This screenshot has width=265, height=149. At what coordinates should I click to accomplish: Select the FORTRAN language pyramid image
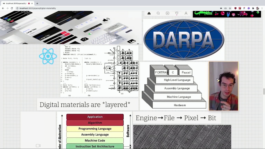174,86
